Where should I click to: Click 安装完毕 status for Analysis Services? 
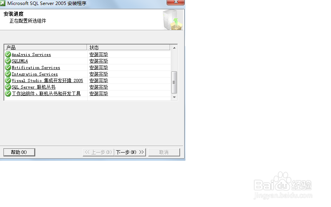[98, 54]
